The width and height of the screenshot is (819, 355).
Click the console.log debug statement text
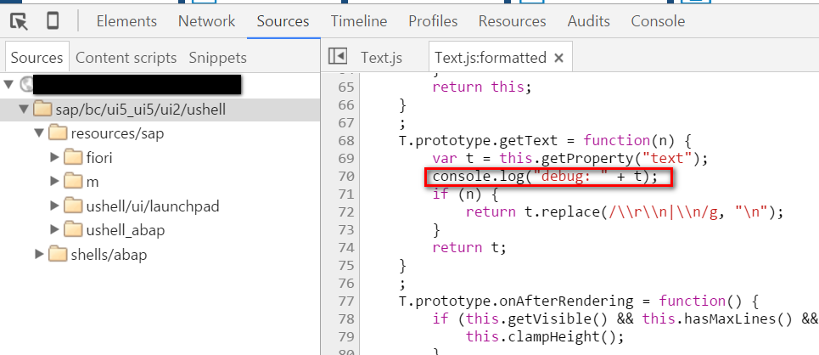546,177
